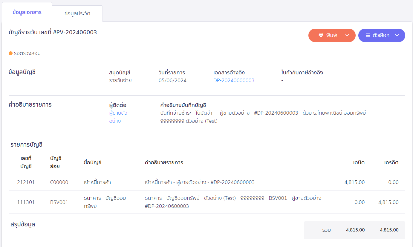Click the list icon in ตัวเลือก button
The width and height of the screenshot is (413, 247).
(x=368, y=35)
